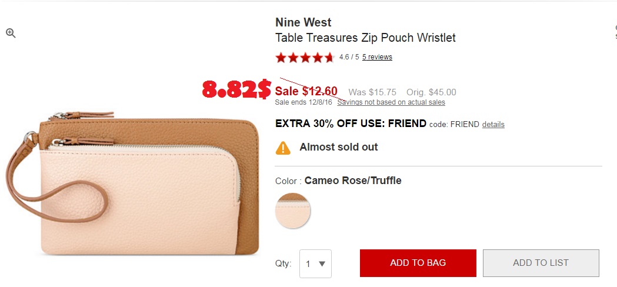
Task: Expand the Qty dropdown
Action: [x=315, y=263]
